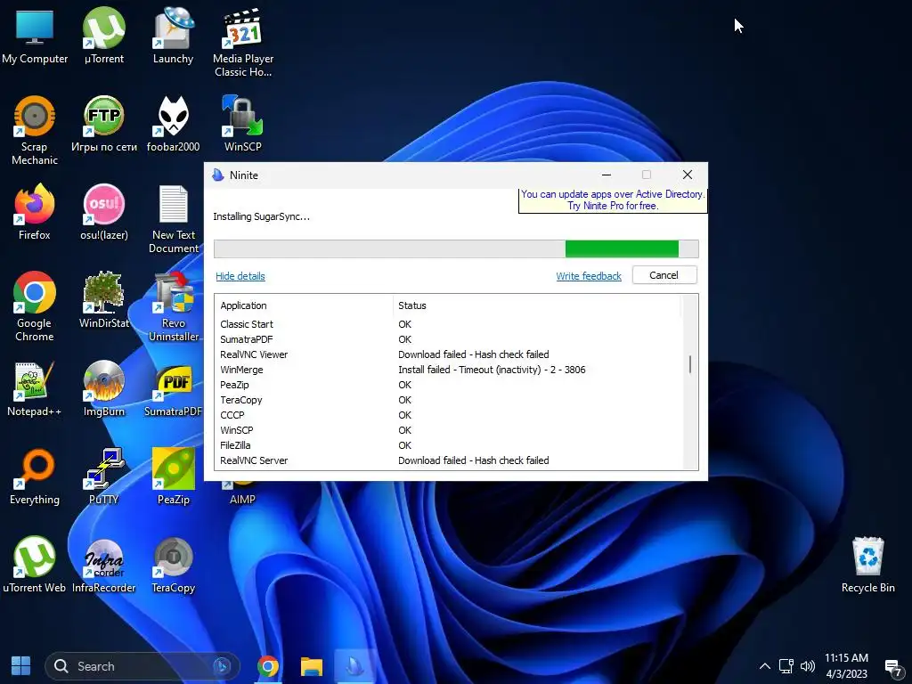This screenshot has height=684, width=912.
Task: Open File Explorer from the taskbar
Action: (312, 666)
